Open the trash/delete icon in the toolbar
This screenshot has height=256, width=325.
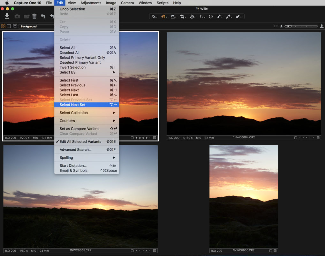[34, 16]
